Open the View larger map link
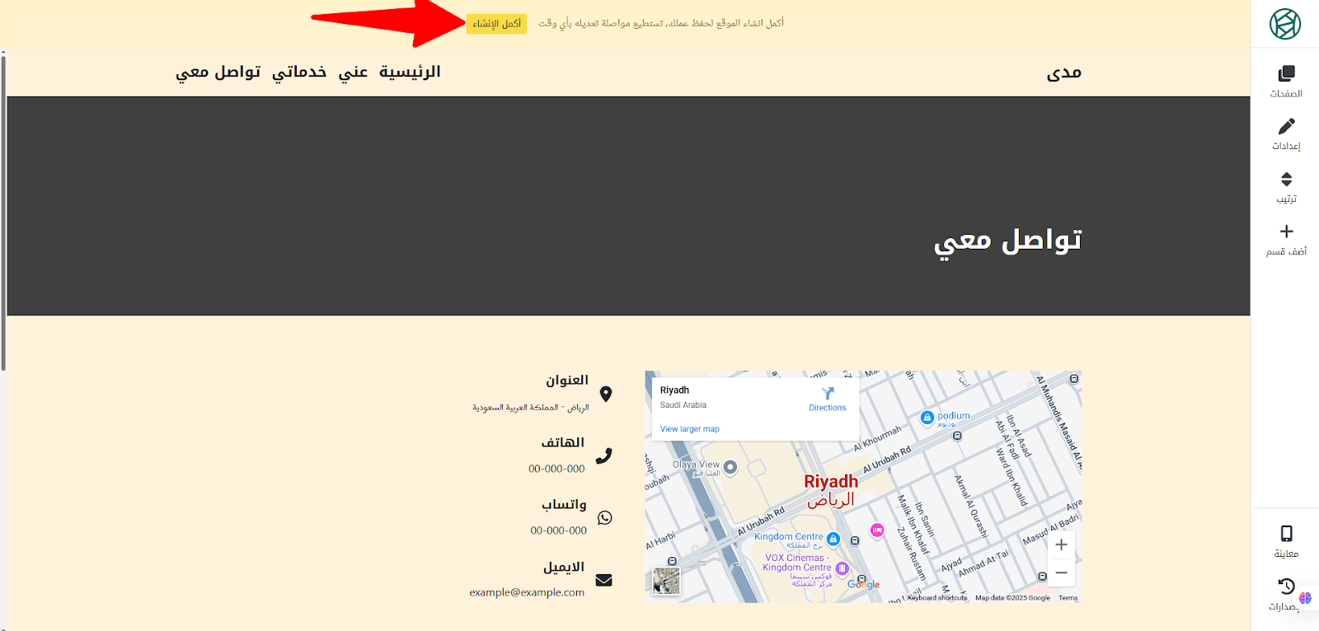The height and width of the screenshot is (631, 1319). coord(689,429)
